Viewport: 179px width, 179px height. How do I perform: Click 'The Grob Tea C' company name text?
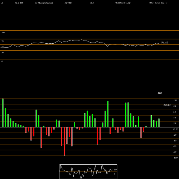click(158, 3)
